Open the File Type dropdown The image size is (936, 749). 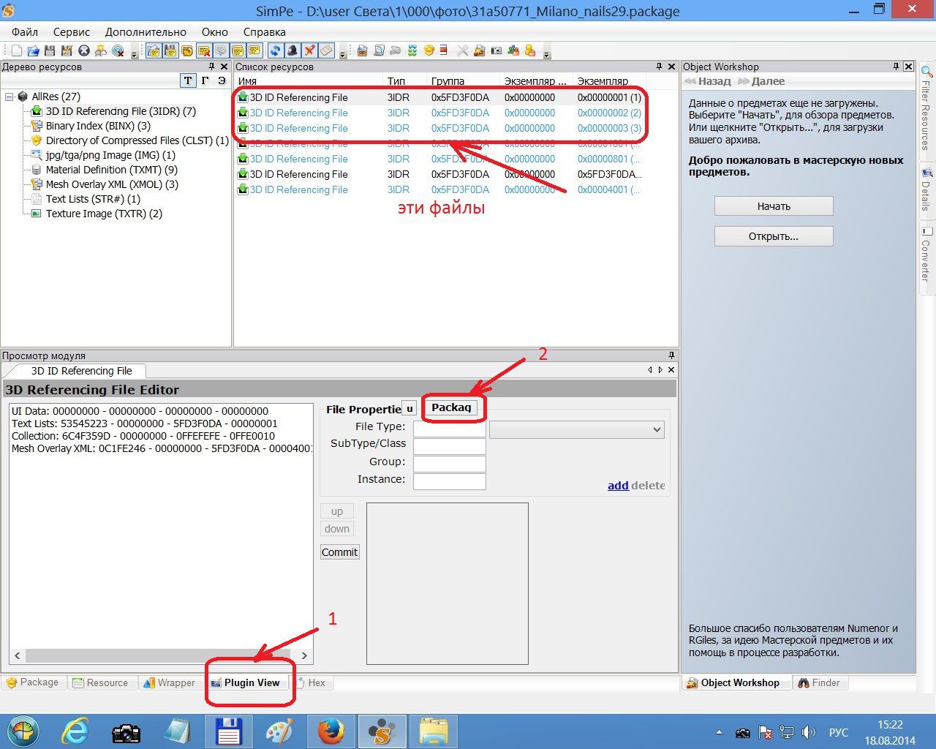[656, 429]
